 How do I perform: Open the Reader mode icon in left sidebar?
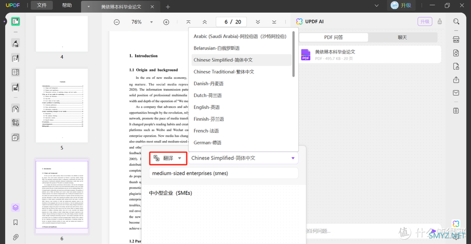pyautogui.click(x=16, y=22)
